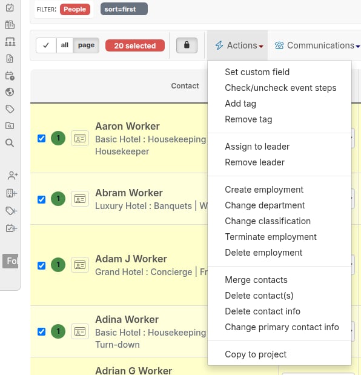This screenshot has height=375, width=361.
Task: Select 'page' in selection scope toggle
Action: coord(86,45)
